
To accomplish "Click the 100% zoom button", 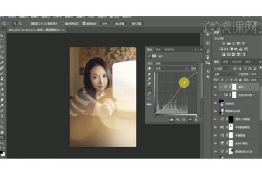I will [x=105, y=24].
